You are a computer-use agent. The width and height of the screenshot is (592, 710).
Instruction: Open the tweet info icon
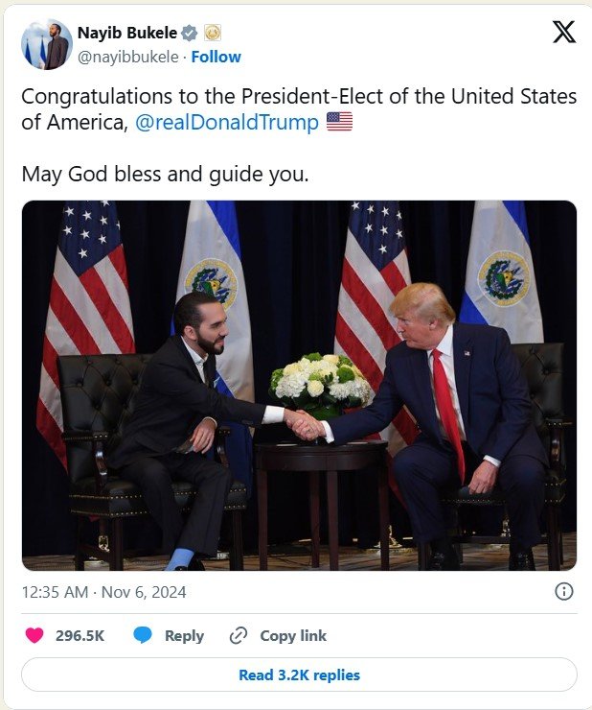pyautogui.click(x=565, y=591)
